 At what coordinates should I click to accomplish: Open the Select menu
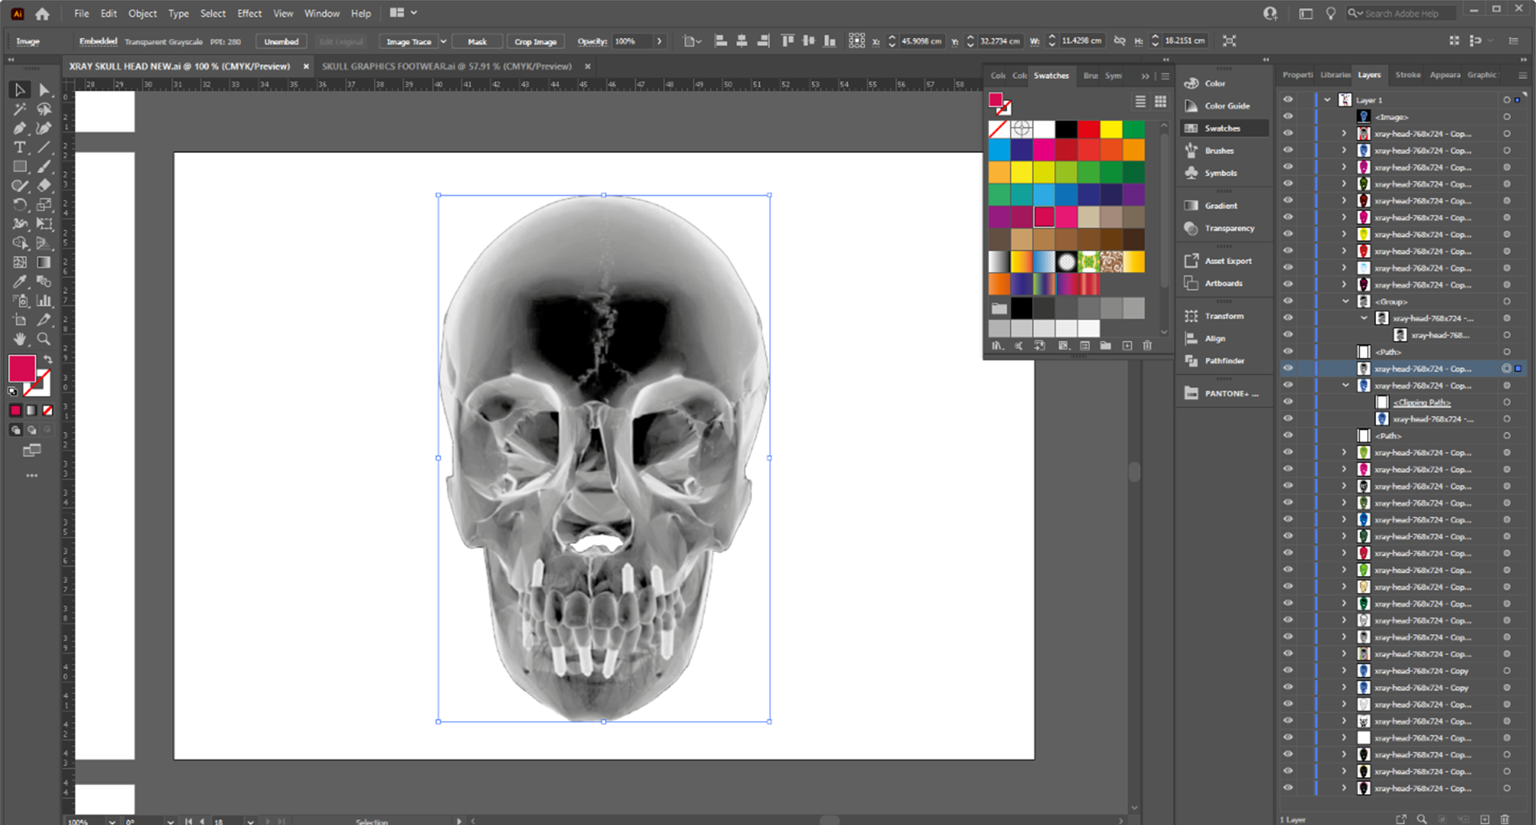click(x=212, y=13)
